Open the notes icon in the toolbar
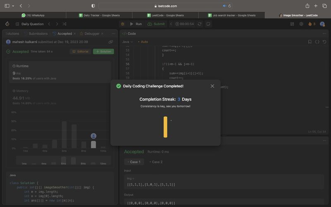Image resolution: width=331 pixels, height=207 pixels. coord(209,24)
